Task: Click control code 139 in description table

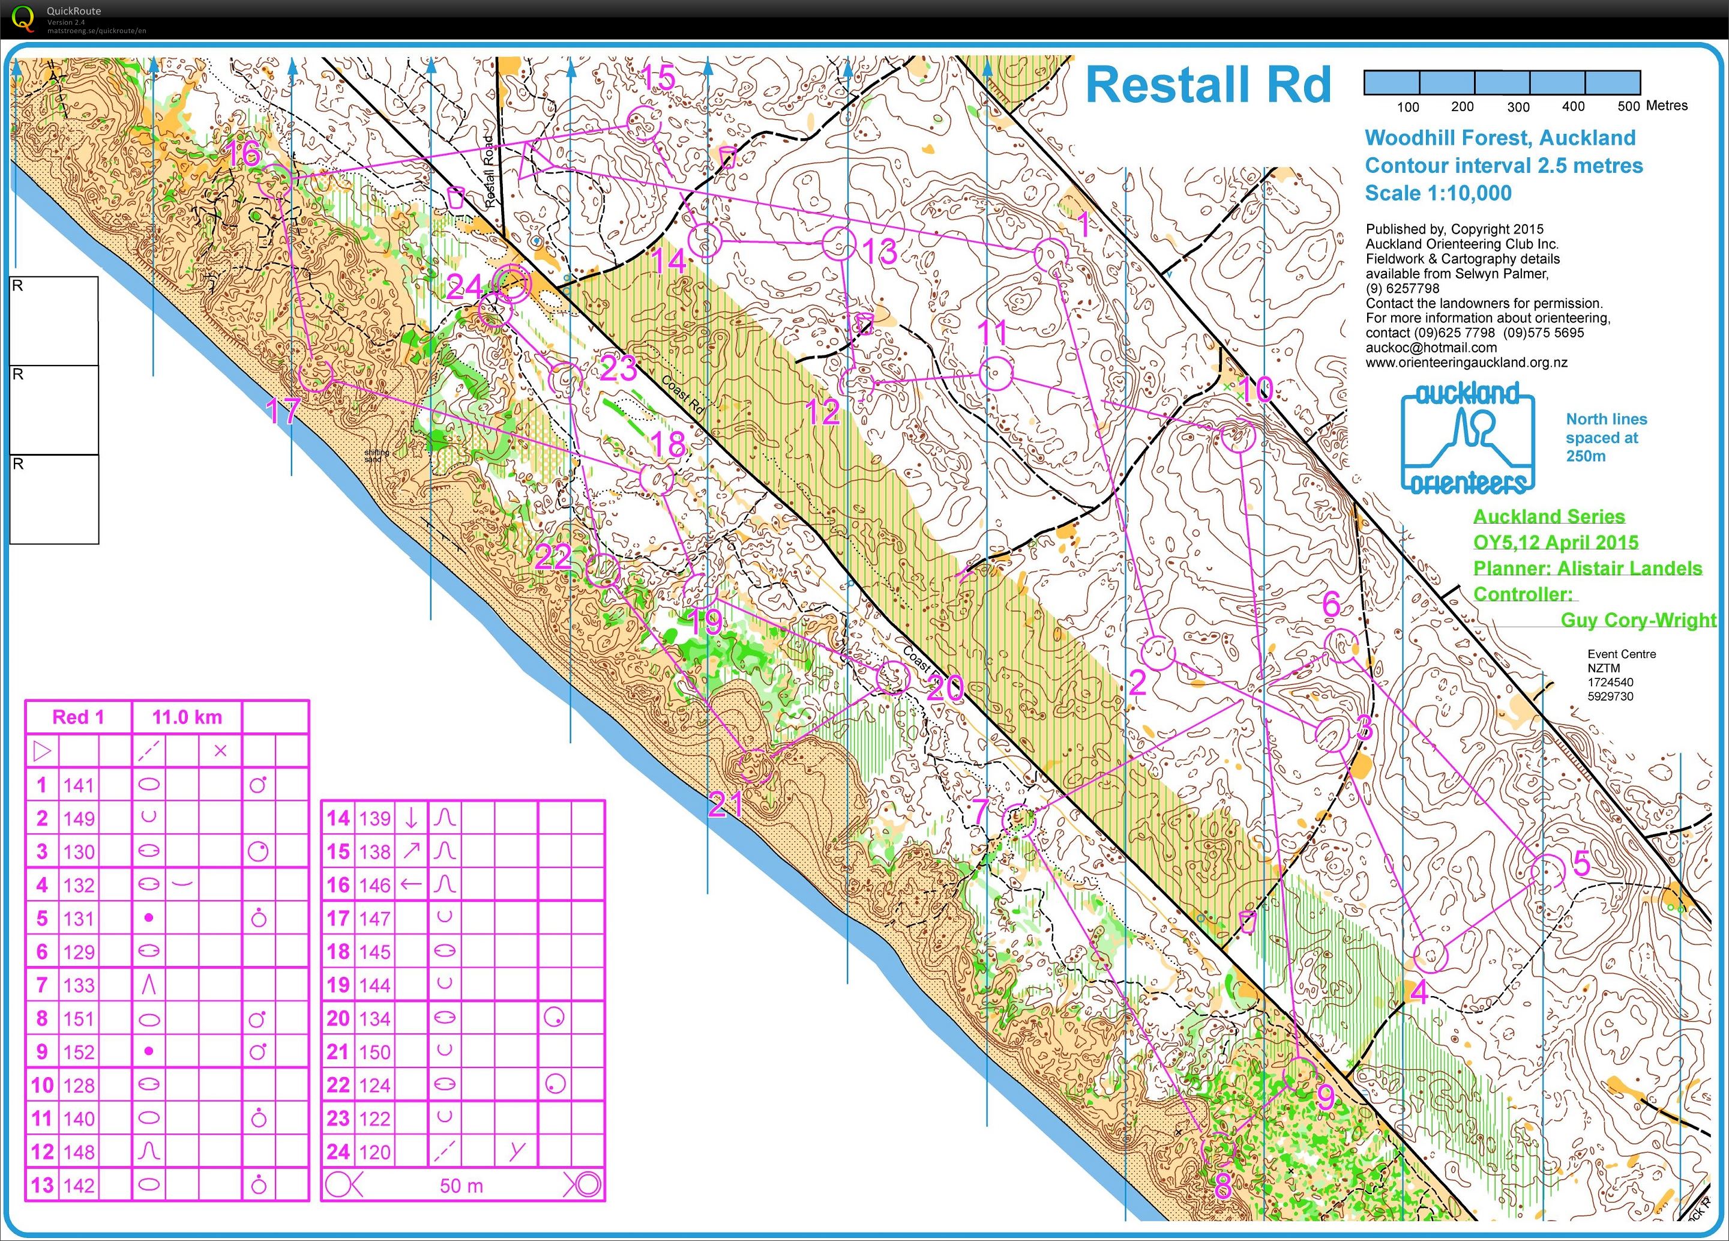Action: pos(374,818)
